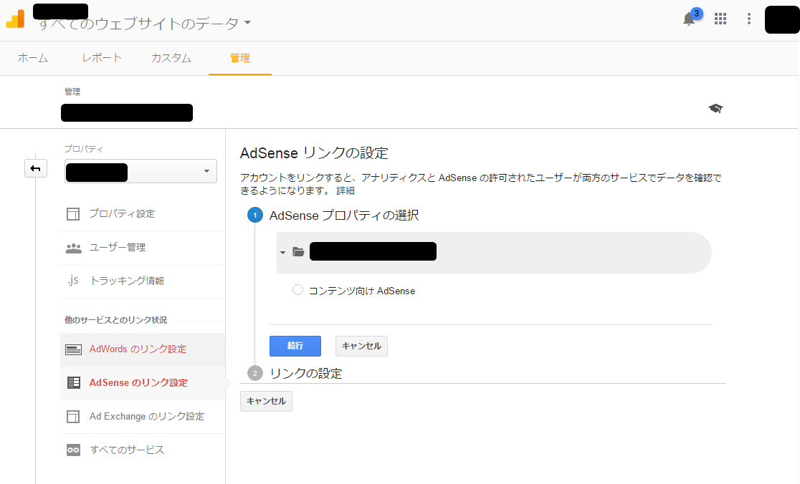The image size is (800, 484).
Task: Open the 詳細 link
Action: (x=346, y=190)
